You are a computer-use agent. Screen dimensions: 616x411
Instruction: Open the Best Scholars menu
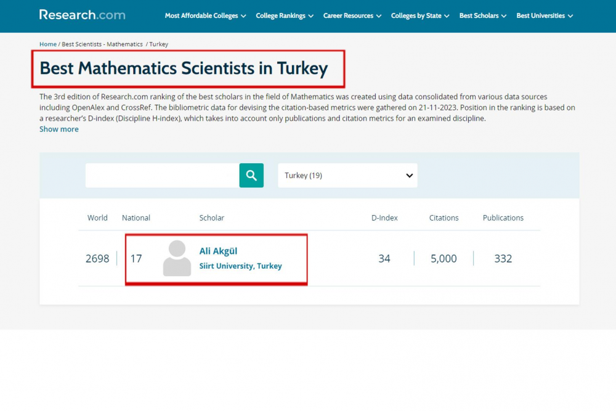483,16
